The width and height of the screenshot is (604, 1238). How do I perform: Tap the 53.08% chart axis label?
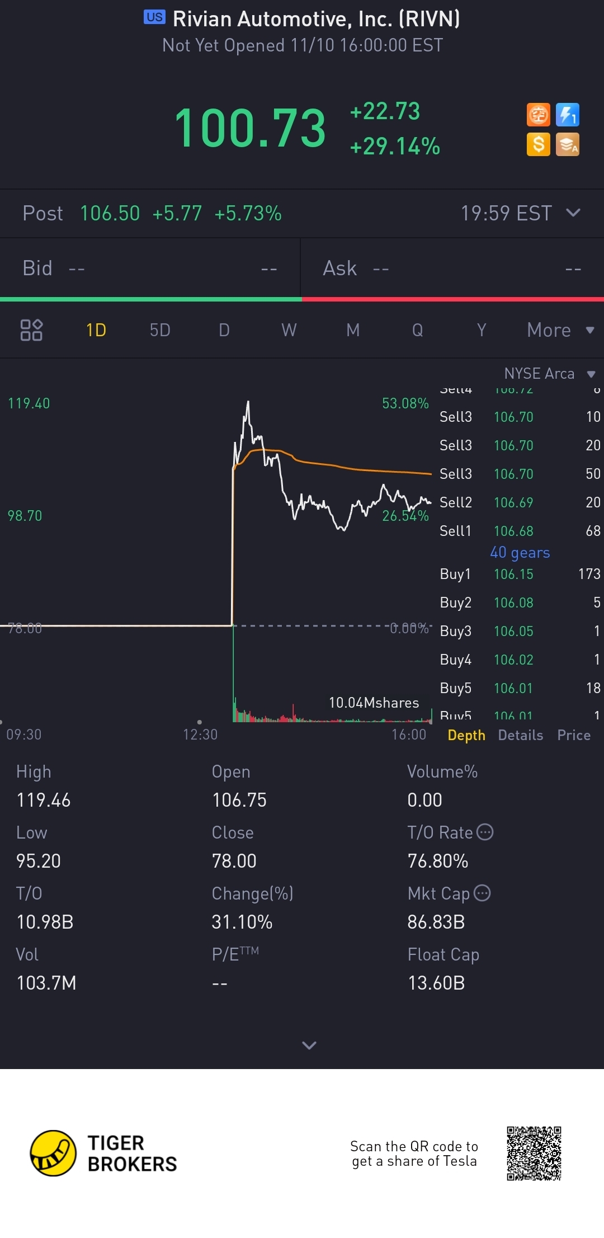tap(405, 403)
